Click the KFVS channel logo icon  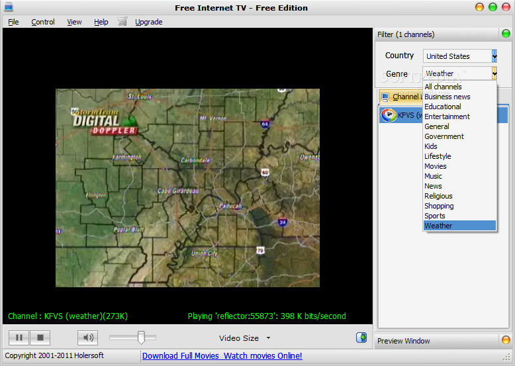[389, 115]
